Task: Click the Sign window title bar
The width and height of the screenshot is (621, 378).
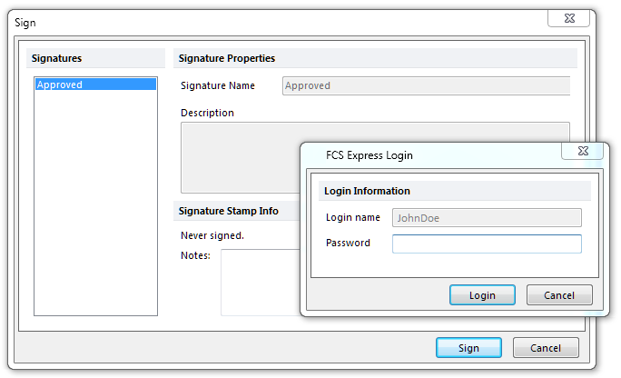Action: pyautogui.click(x=272, y=21)
